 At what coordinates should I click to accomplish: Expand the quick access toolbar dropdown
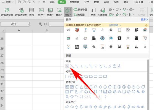click(44, 2)
